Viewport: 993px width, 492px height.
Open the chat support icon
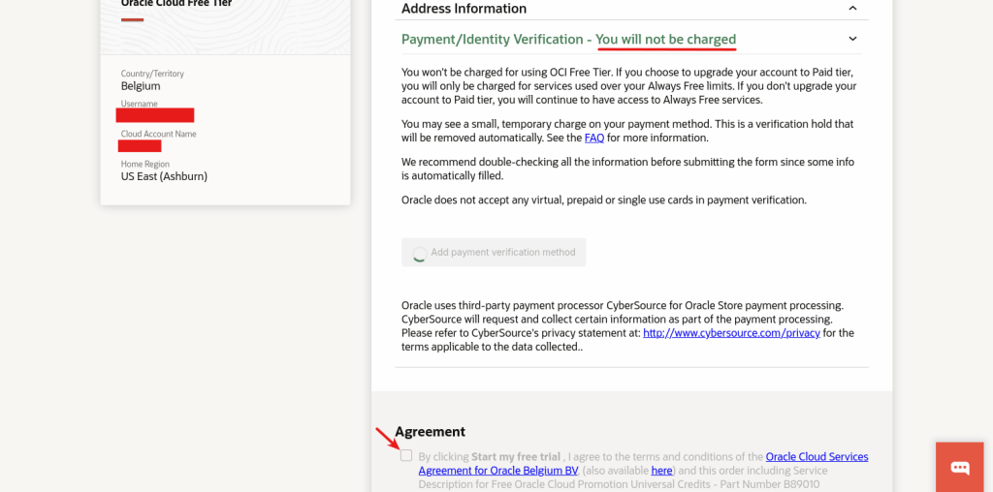tap(959, 467)
